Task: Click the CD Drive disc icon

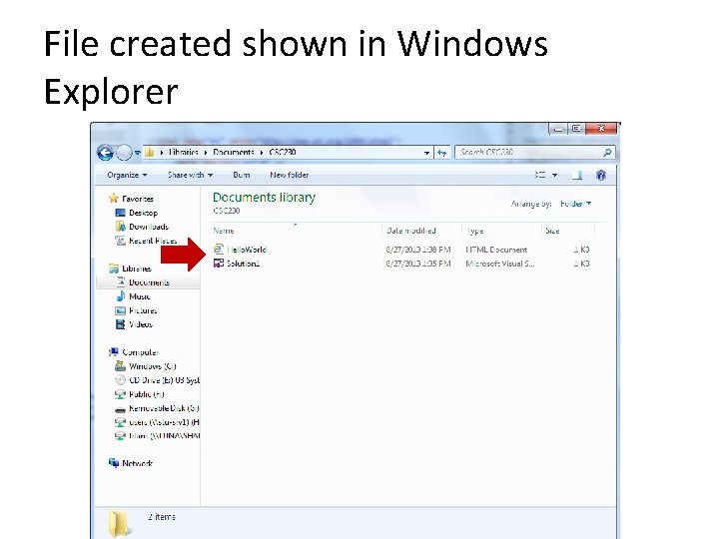Action: click(x=120, y=379)
